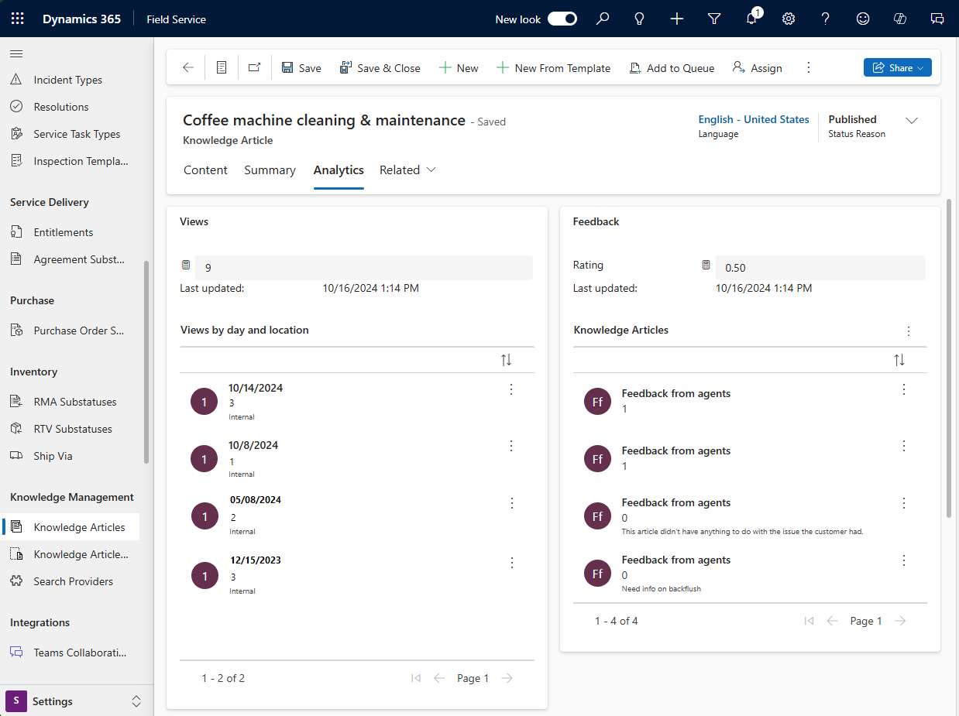Toggle the New look switch
Image resolution: width=959 pixels, height=716 pixels.
coord(562,19)
